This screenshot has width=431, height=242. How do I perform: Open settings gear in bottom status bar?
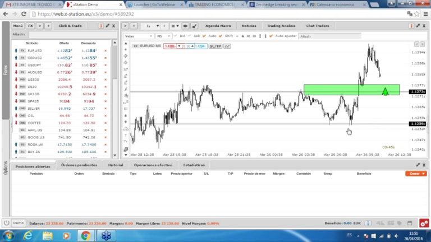pyautogui.click(x=424, y=222)
